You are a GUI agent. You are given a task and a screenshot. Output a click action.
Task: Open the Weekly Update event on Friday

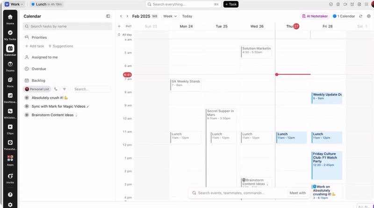click(327, 98)
